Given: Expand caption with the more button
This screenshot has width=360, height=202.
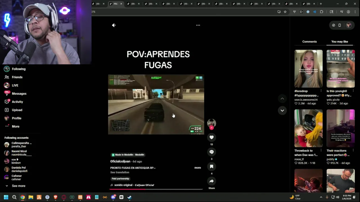Looking at the screenshot, I should 197,168.
